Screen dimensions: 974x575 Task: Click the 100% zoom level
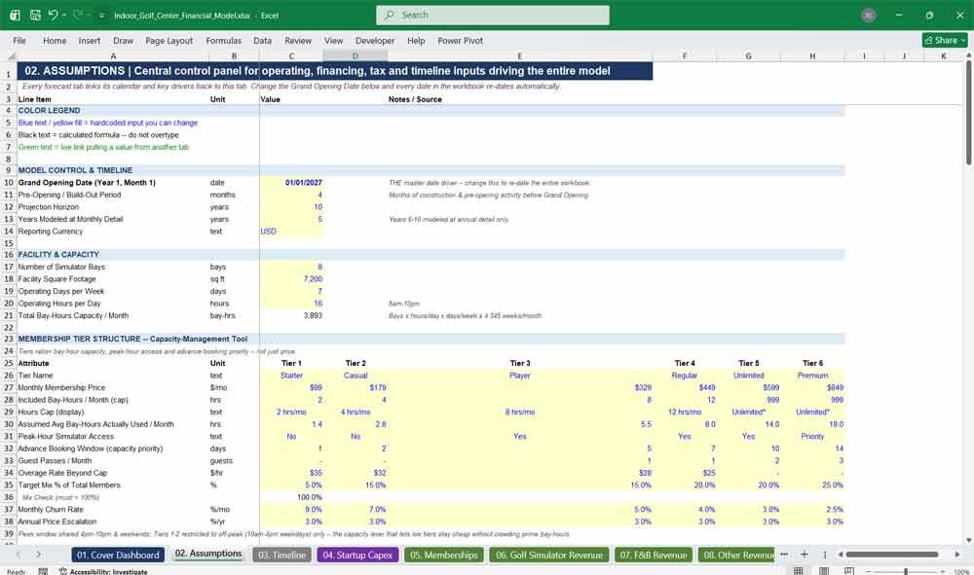point(961,571)
